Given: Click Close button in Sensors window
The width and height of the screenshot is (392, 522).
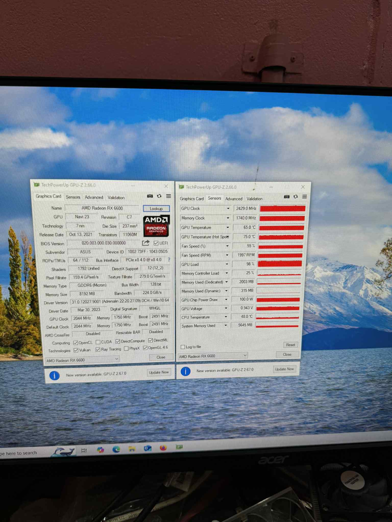Looking at the screenshot, I should [x=287, y=354].
